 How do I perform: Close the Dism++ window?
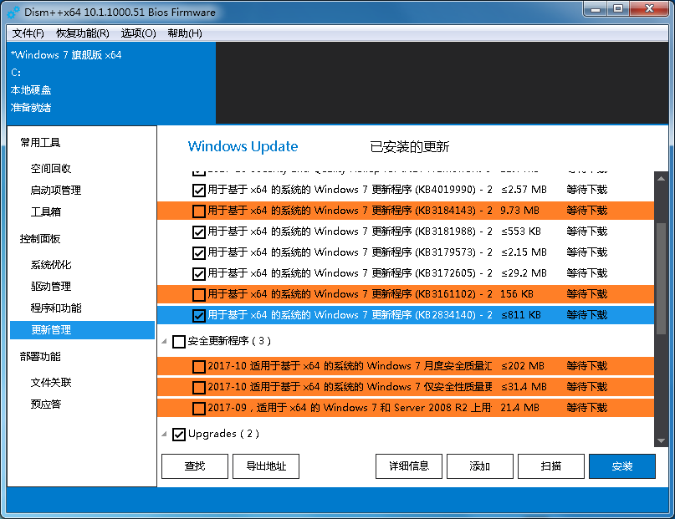pyautogui.click(x=649, y=9)
